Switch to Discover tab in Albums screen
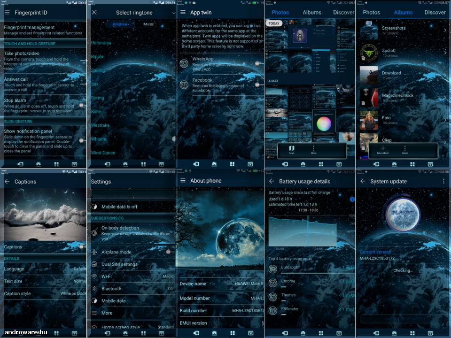Viewport: 451px width, 338px height. point(435,12)
